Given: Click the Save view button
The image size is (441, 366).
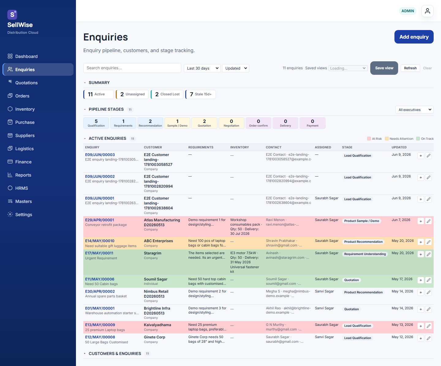Looking at the screenshot, I should coord(384,68).
